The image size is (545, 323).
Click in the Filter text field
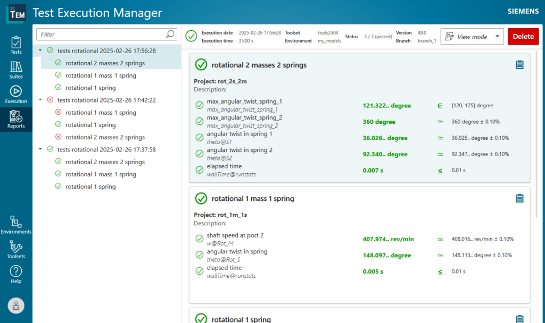(101, 35)
